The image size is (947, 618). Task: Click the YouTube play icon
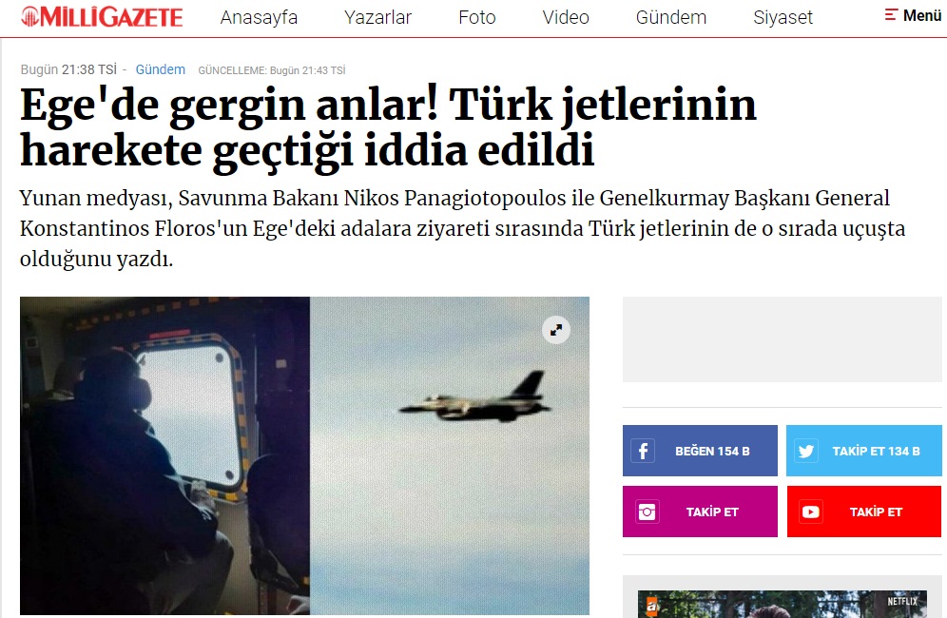810,512
